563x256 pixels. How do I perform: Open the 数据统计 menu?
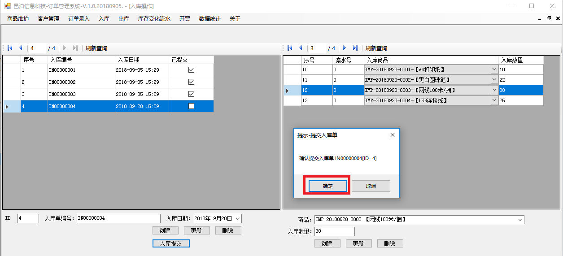point(210,19)
